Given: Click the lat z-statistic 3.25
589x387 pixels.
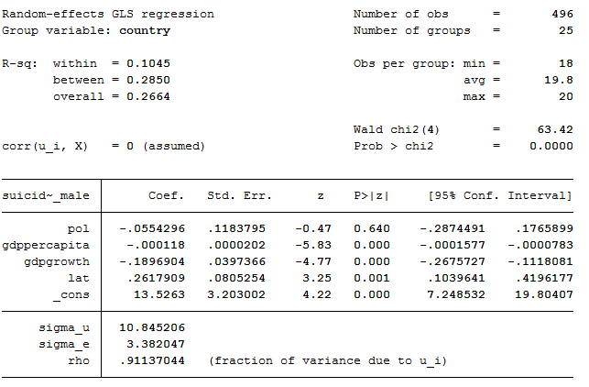Looking at the screenshot, I should coord(317,278).
